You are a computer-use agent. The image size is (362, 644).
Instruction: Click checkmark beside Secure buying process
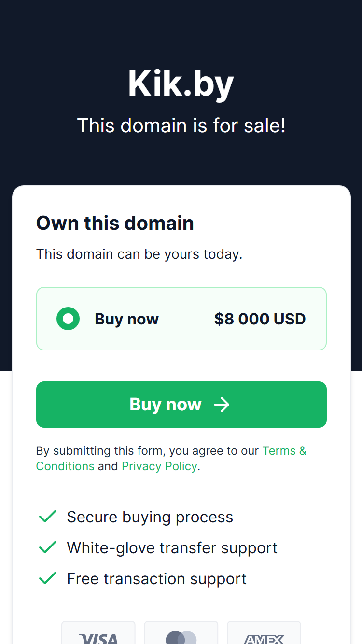pos(48,517)
